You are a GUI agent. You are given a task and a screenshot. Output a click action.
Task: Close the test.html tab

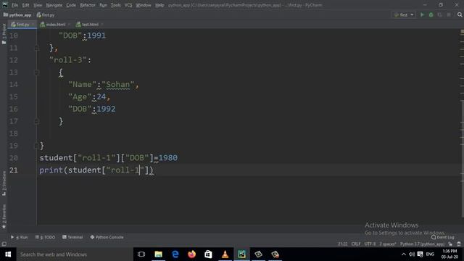pyautogui.click(x=102, y=25)
